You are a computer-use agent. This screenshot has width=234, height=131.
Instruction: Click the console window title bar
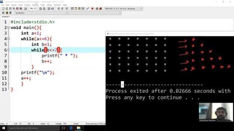tap(170, 34)
